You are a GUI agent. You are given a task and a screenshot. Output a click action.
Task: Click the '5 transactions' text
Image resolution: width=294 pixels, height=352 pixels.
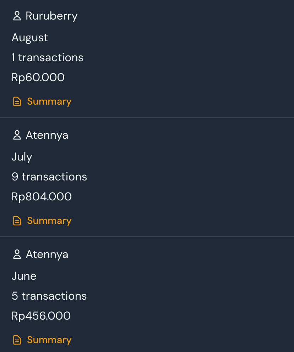point(49,296)
